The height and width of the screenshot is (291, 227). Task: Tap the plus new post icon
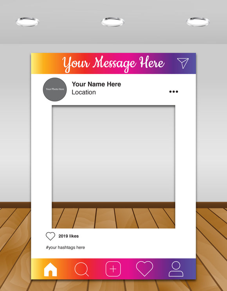click(x=113, y=269)
